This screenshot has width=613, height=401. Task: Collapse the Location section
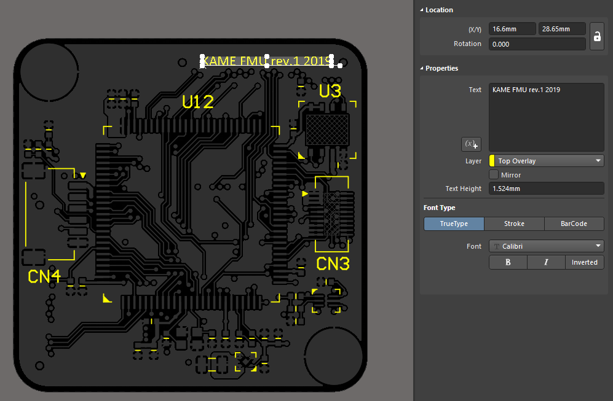click(x=422, y=10)
